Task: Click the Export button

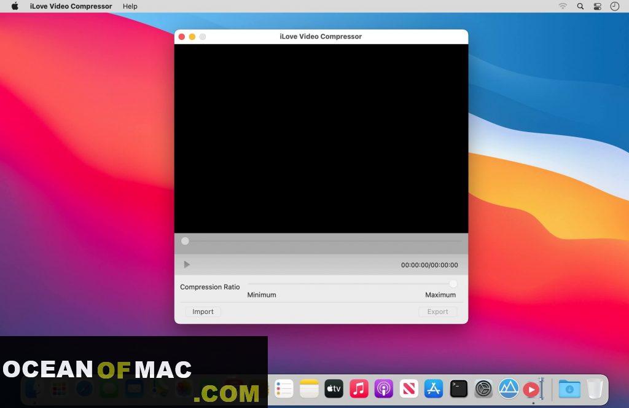Action: click(437, 312)
